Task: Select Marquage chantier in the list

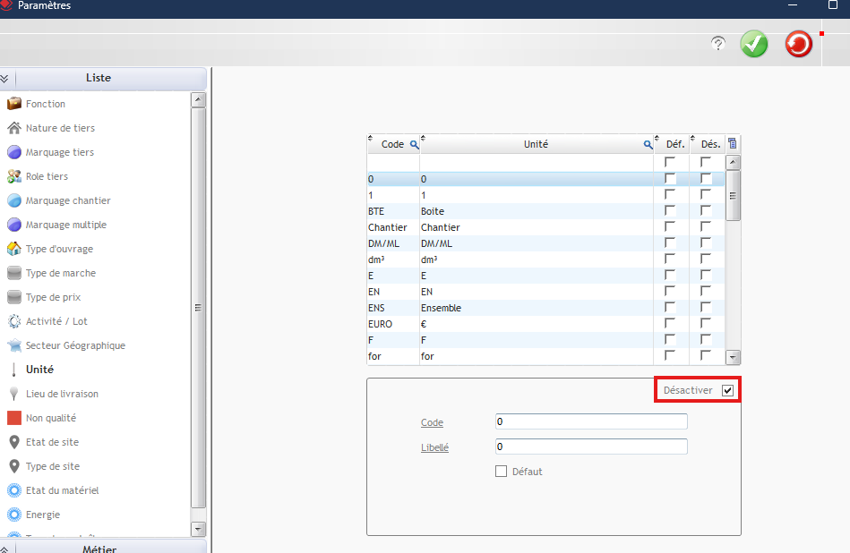Action: [68, 200]
